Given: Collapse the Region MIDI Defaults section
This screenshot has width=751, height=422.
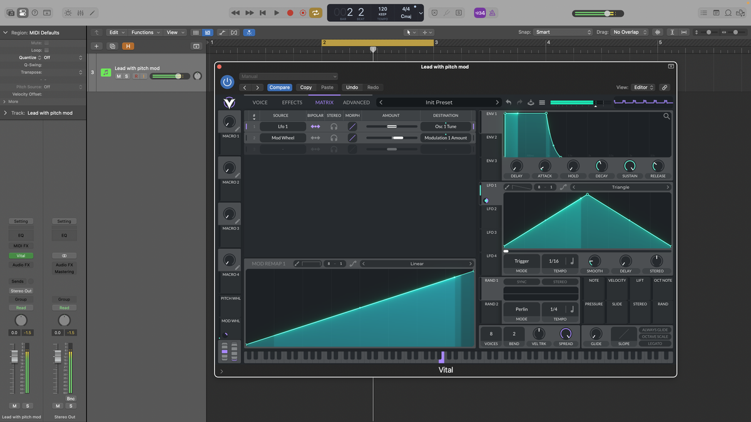Looking at the screenshot, I should tap(6, 33).
